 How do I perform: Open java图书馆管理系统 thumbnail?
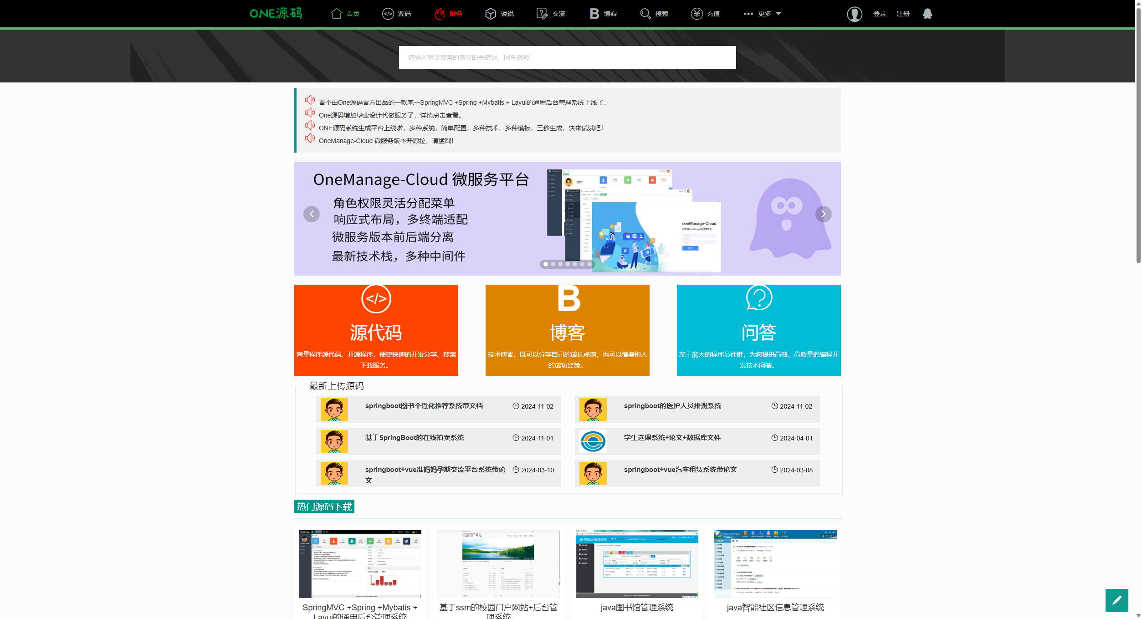pyautogui.click(x=637, y=563)
